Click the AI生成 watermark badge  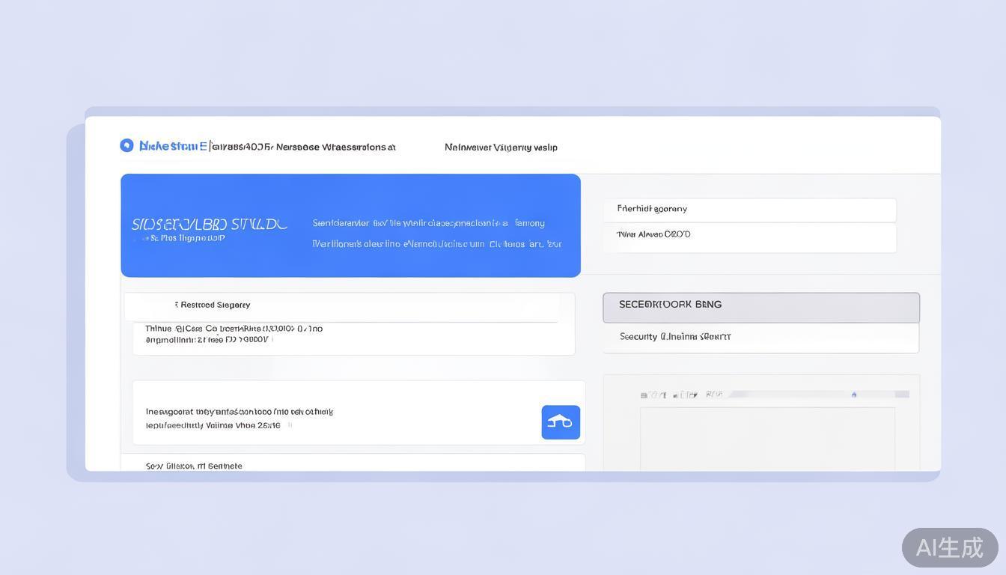tap(949, 547)
